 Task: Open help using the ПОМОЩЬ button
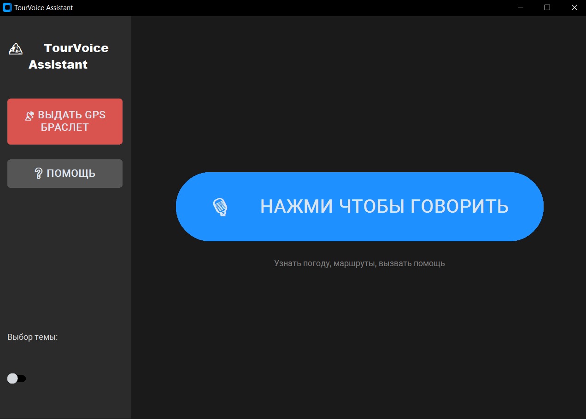[64, 174]
